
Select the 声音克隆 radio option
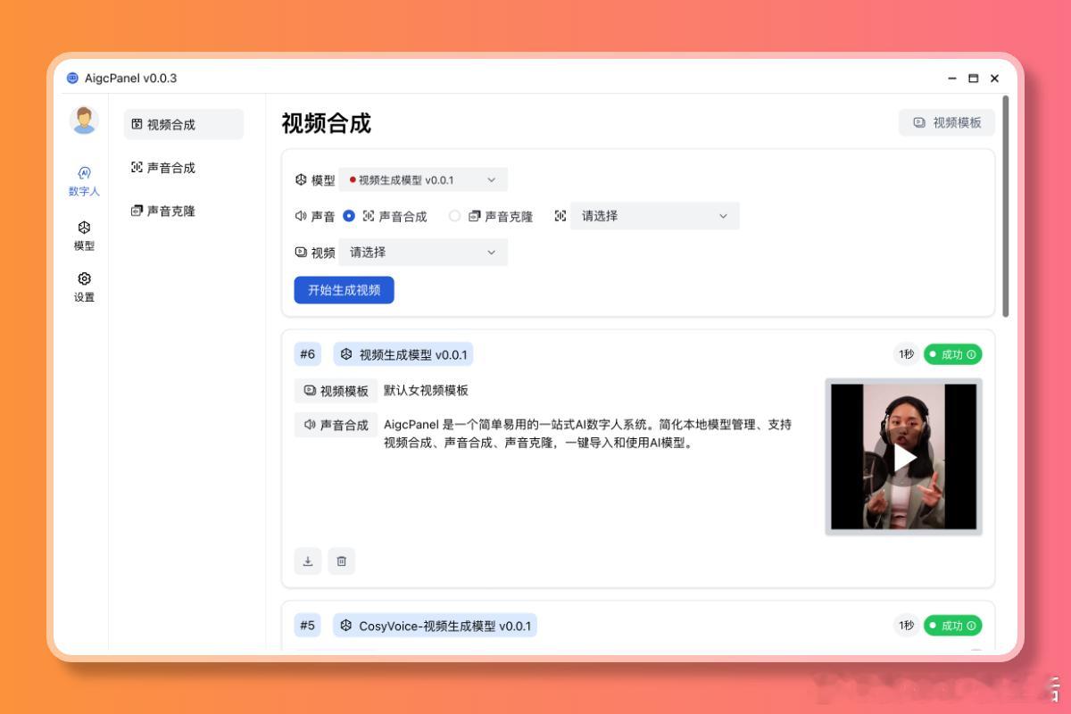click(x=454, y=216)
